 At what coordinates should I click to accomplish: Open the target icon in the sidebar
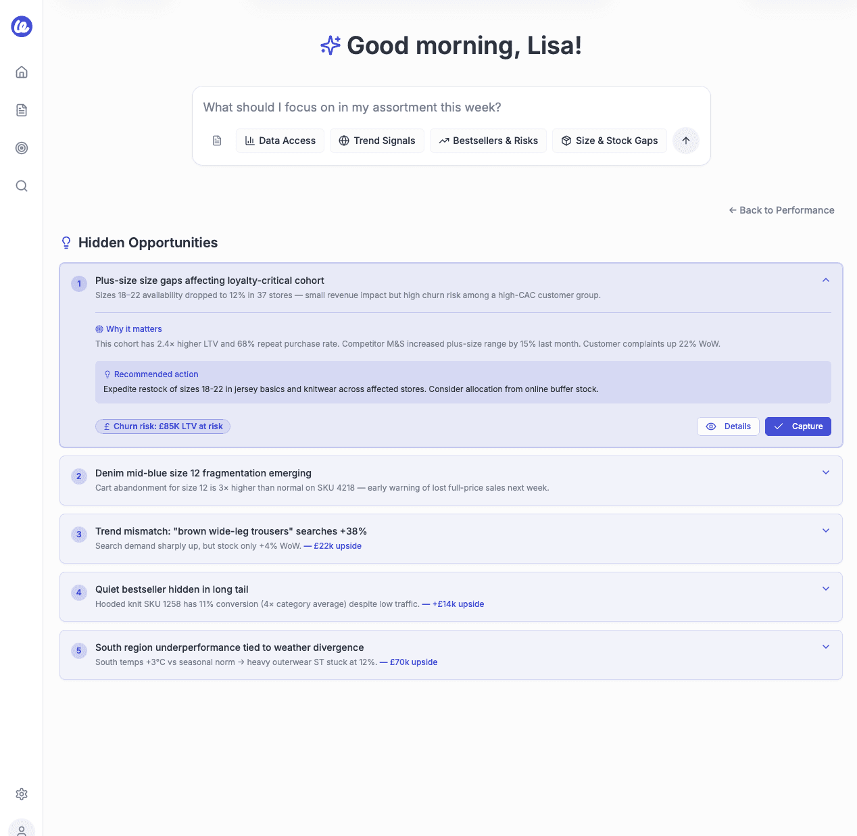point(22,148)
